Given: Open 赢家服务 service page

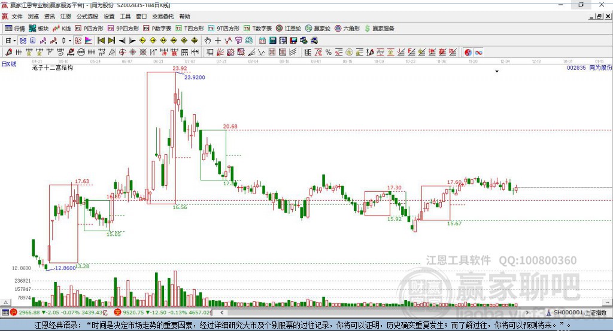Looking at the screenshot, I should click(379, 29).
